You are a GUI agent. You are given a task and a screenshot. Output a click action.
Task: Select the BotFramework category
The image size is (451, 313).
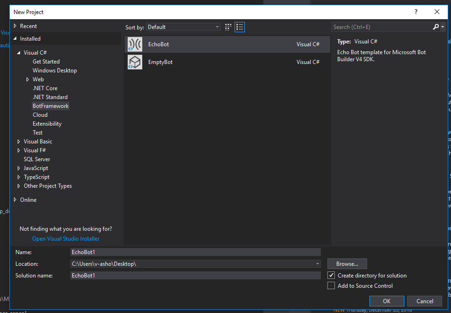pyautogui.click(x=50, y=106)
